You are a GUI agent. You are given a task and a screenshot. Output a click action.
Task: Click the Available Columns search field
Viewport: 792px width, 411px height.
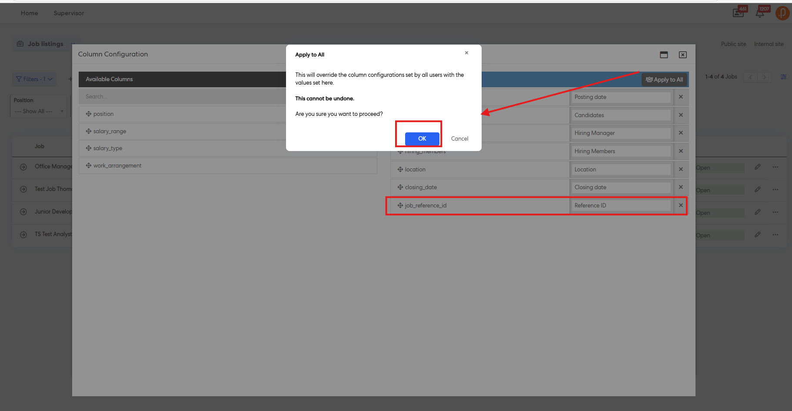pyautogui.click(x=183, y=97)
